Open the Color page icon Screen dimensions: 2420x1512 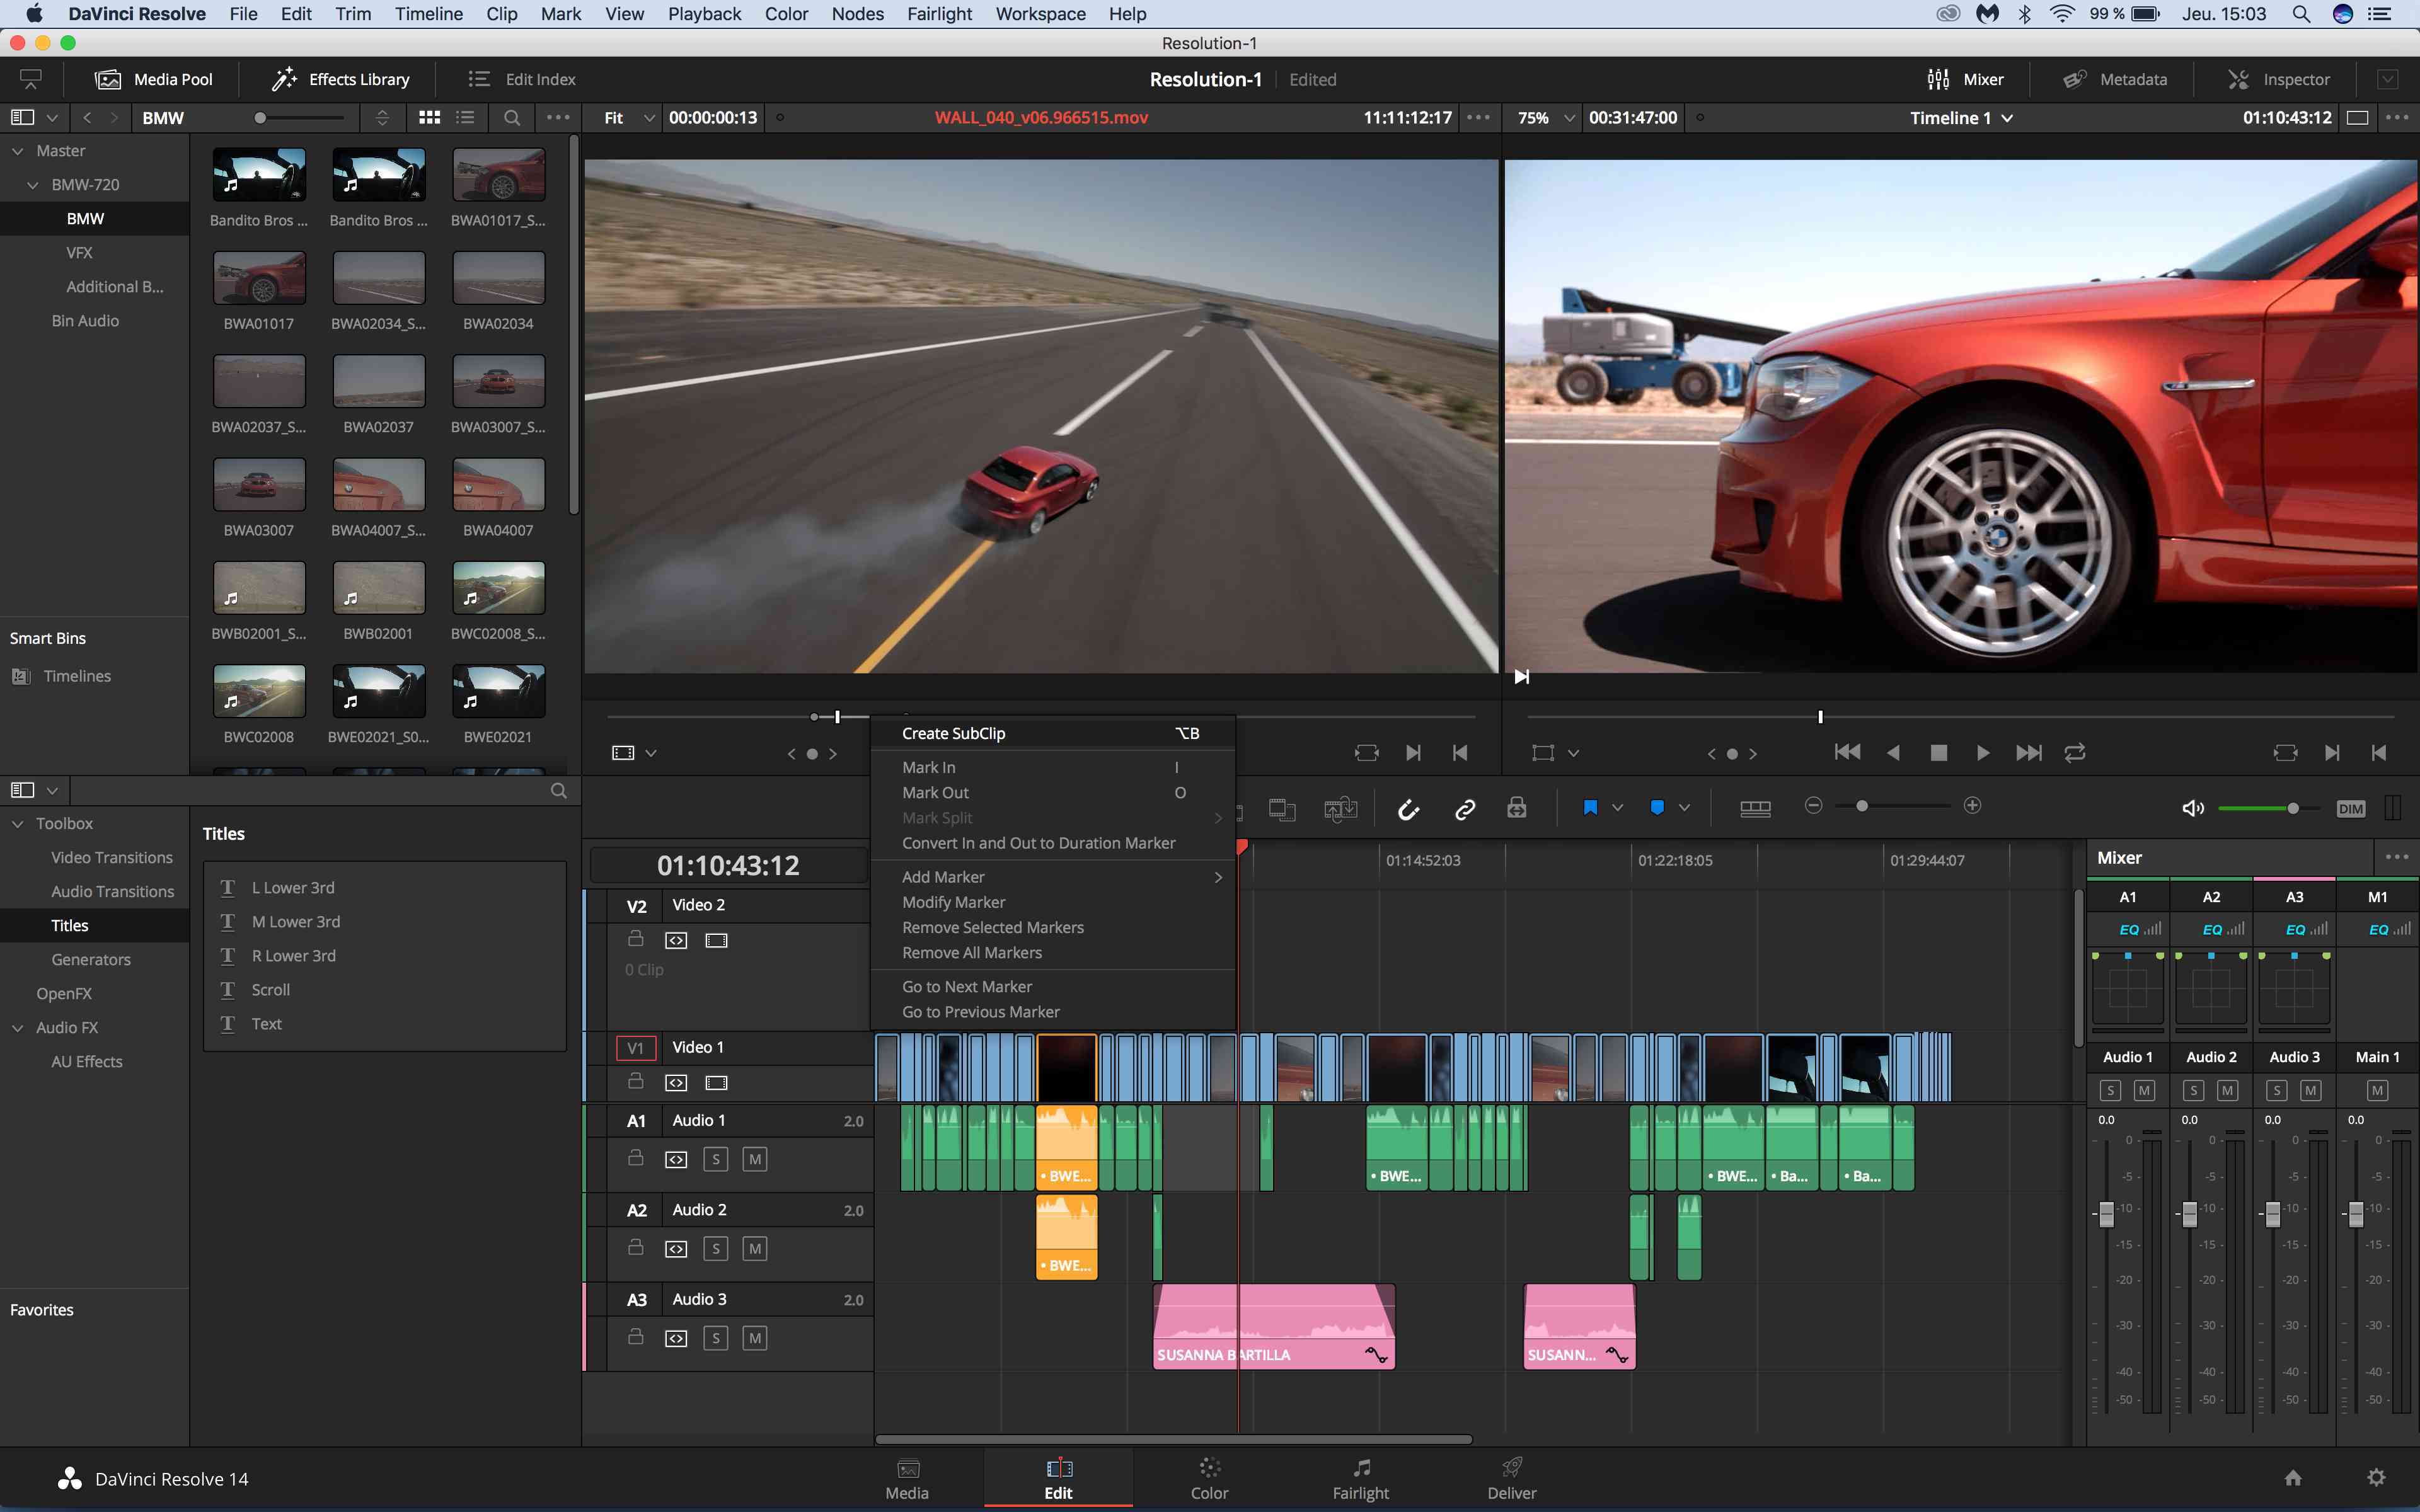click(x=1209, y=1478)
